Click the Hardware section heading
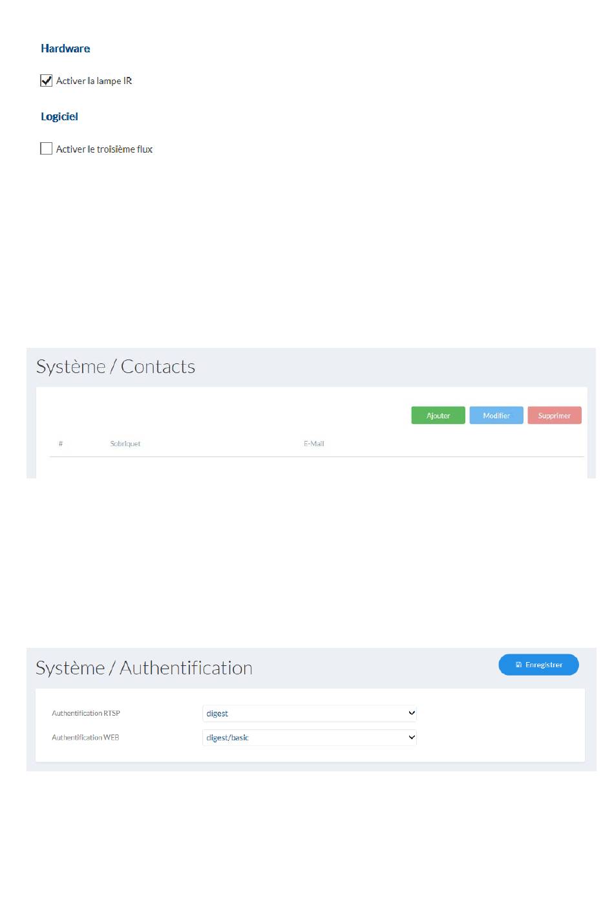The width and height of the screenshot is (614, 911). click(65, 48)
